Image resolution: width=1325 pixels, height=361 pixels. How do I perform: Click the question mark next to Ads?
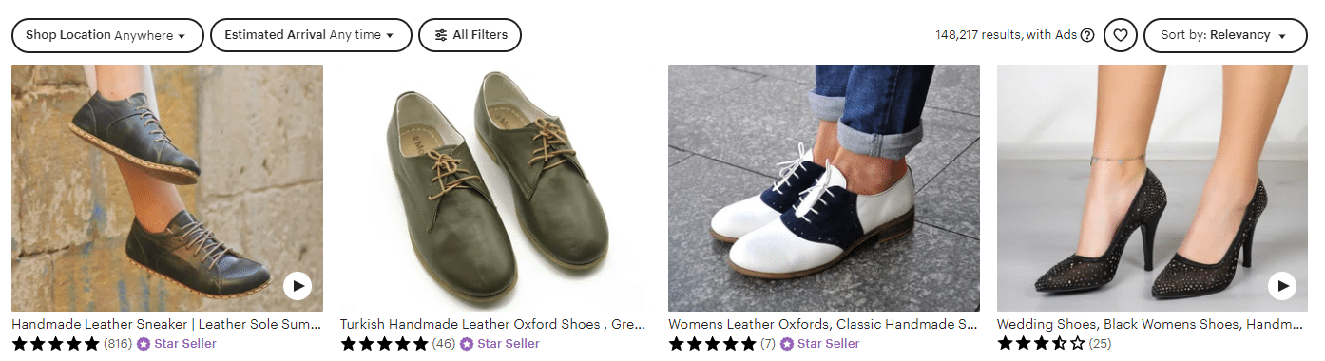pyautogui.click(x=1087, y=35)
